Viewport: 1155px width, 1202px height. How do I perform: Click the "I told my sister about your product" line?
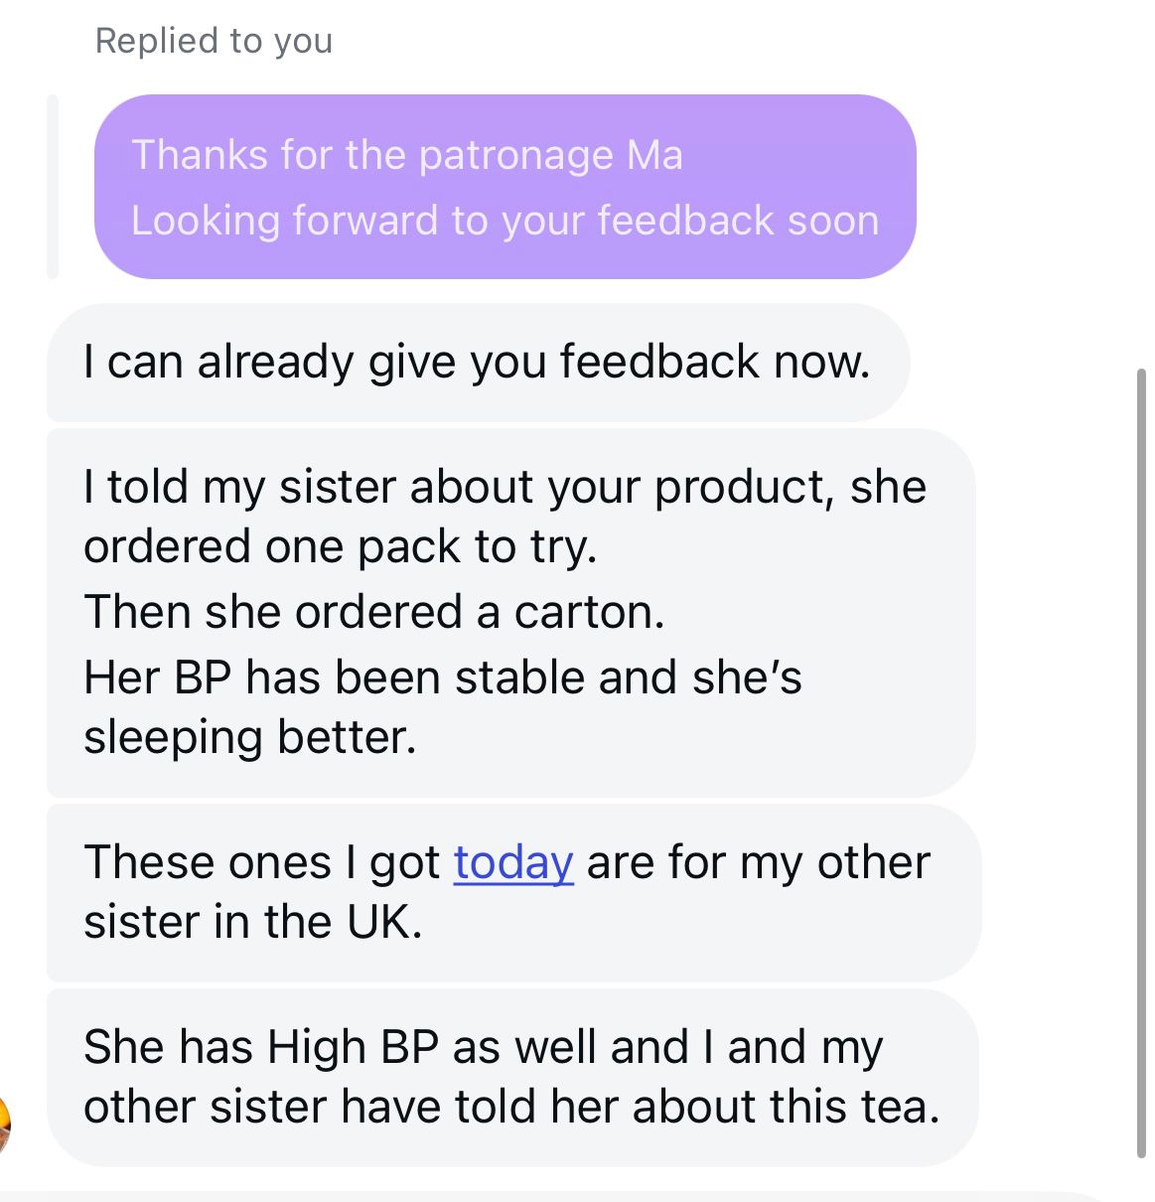pos(505,487)
